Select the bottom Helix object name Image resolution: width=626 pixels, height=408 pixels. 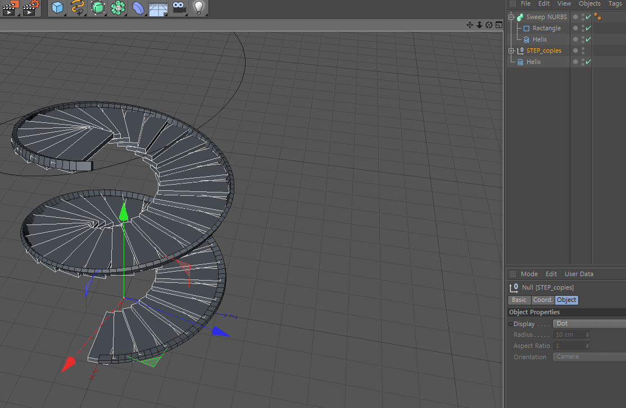coord(533,61)
